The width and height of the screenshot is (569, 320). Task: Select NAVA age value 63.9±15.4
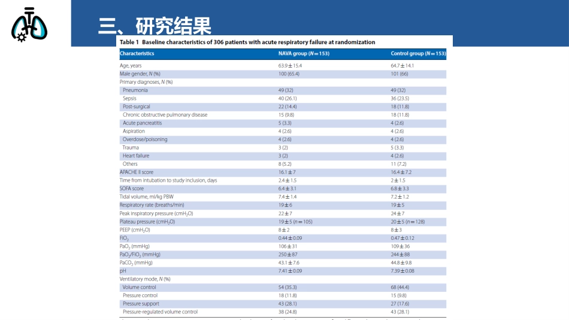pyautogui.click(x=290, y=66)
